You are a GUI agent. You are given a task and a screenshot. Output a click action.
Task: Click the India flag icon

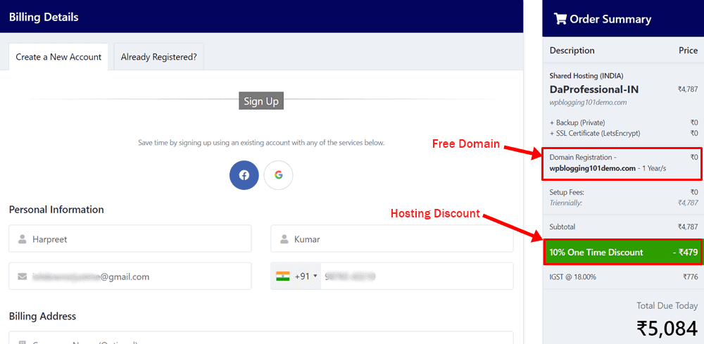click(283, 276)
